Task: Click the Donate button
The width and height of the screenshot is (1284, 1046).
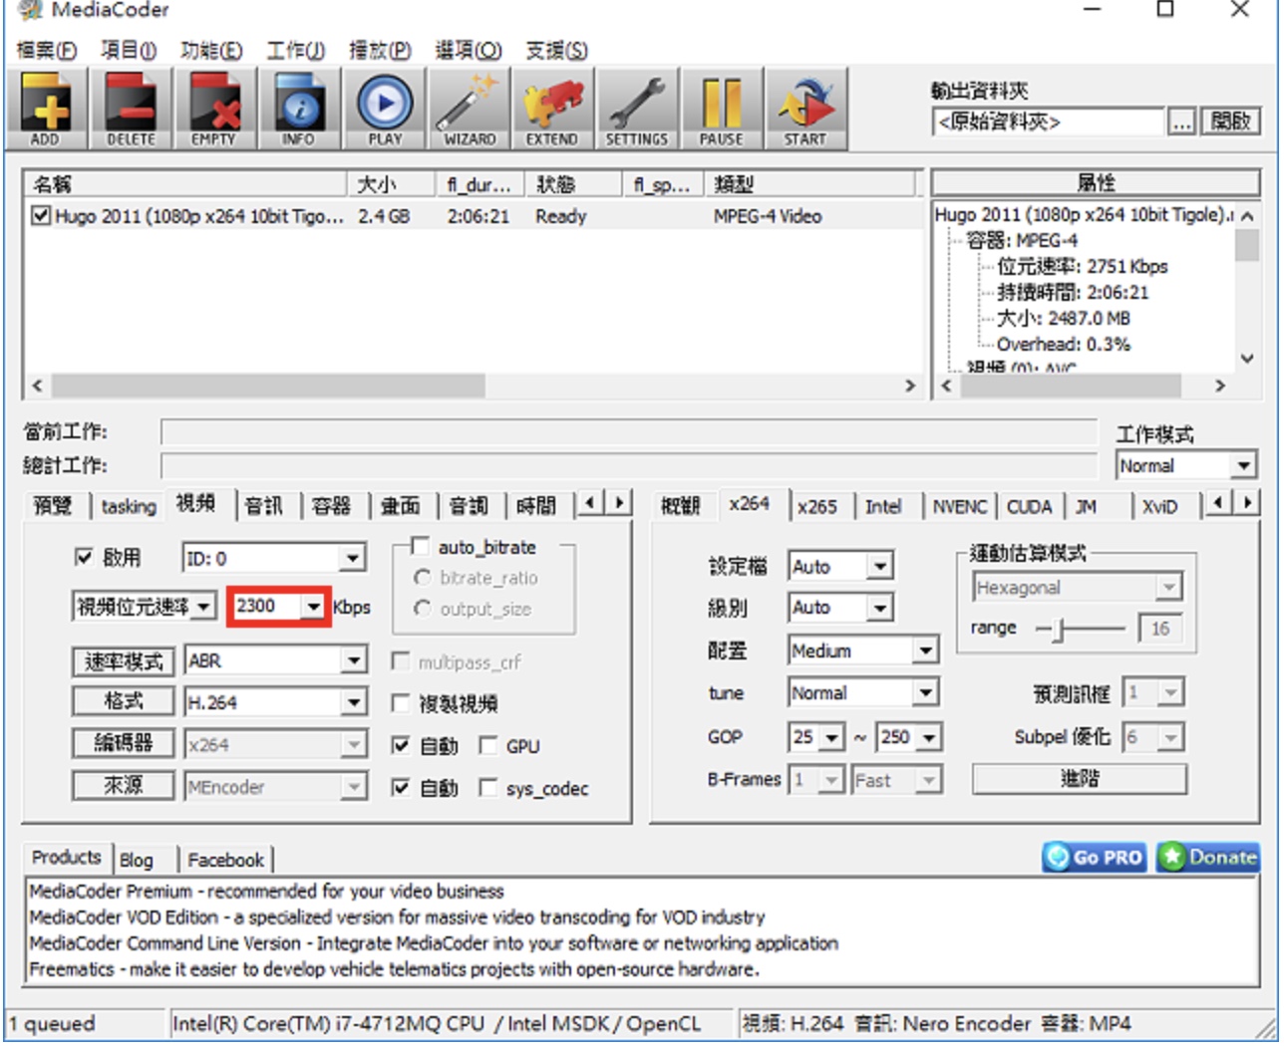Action: 1207,857
